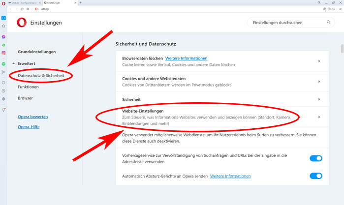Select Funktionen in the sidebar
Viewport: 344px width, 205px height.
pyautogui.click(x=29, y=87)
